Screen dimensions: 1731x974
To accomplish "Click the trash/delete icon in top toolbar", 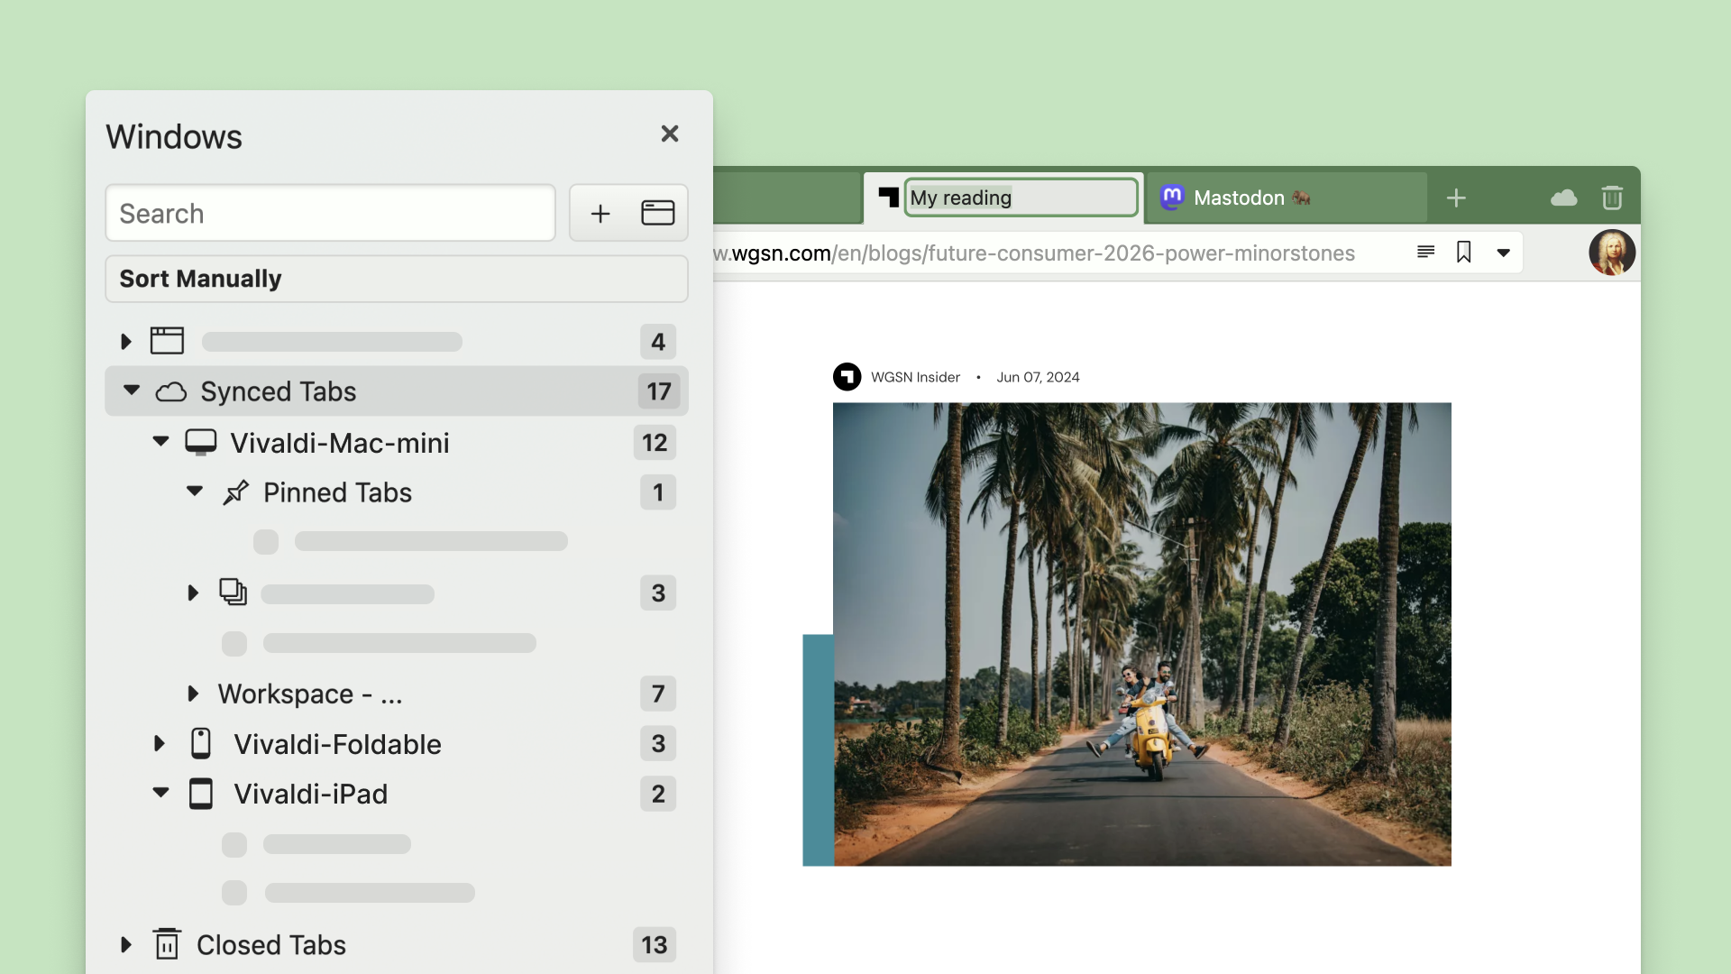I will click(x=1612, y=198).
